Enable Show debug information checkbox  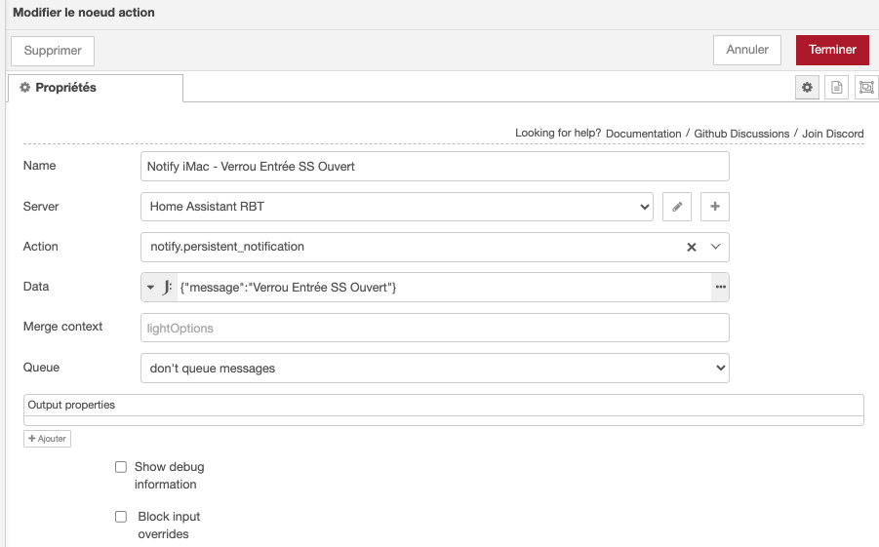point(121,467)
